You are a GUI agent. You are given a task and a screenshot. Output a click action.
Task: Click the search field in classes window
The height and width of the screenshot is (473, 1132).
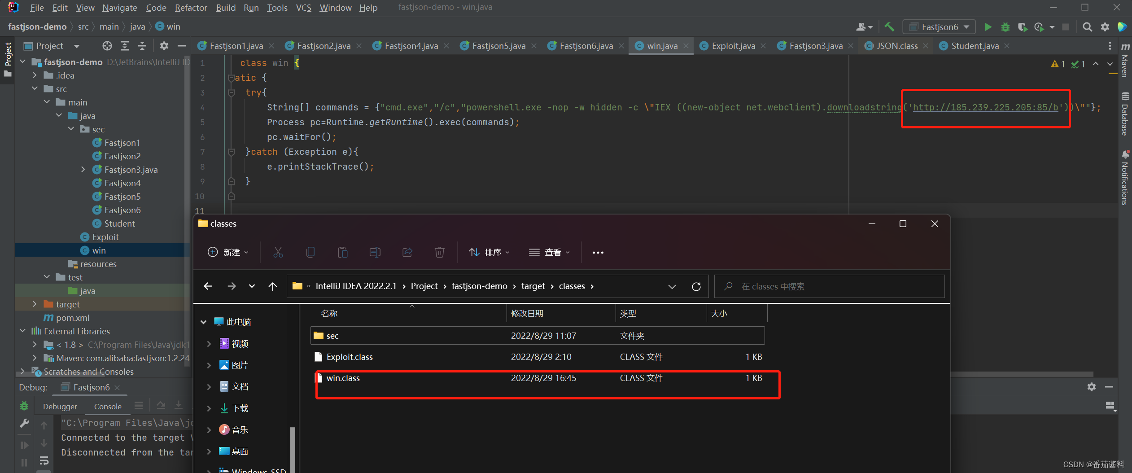829,286
